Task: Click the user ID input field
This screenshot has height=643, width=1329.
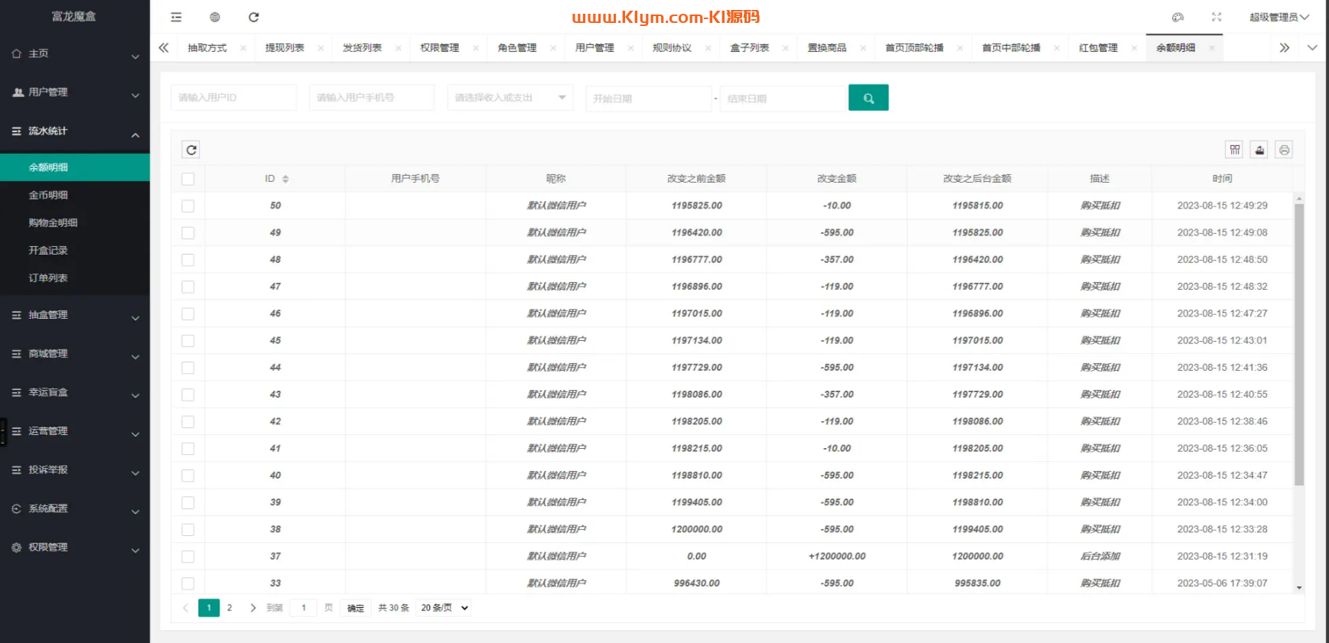Action: 233,98
